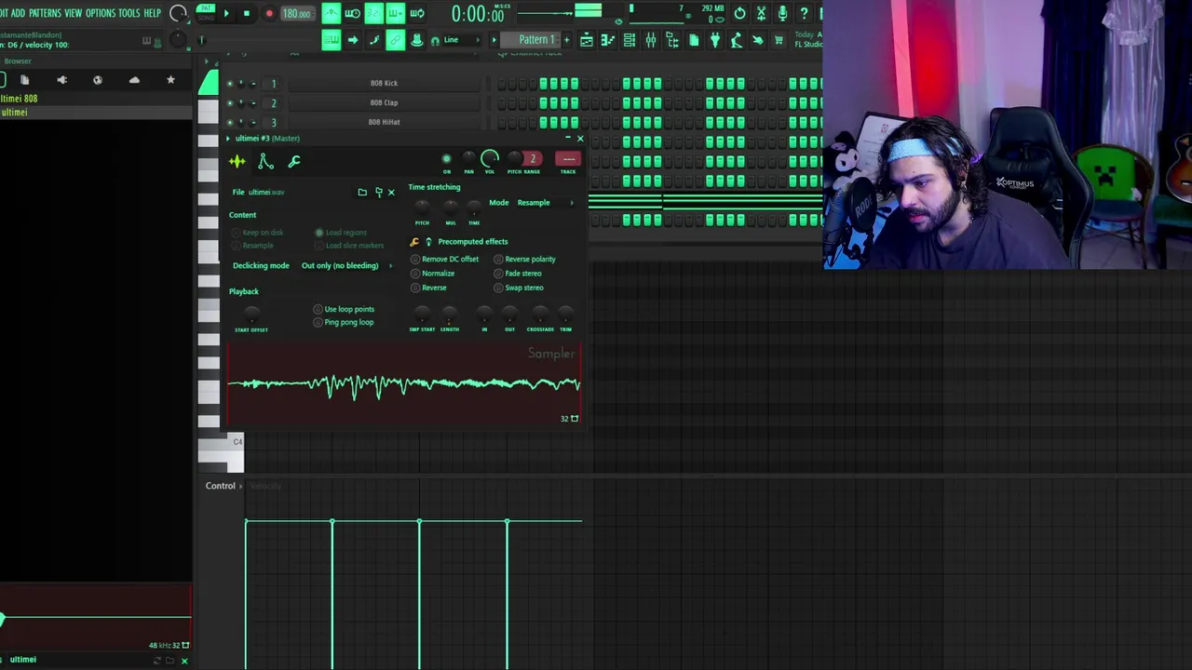Open the channel rack view from toolbar

coord(629,40)
